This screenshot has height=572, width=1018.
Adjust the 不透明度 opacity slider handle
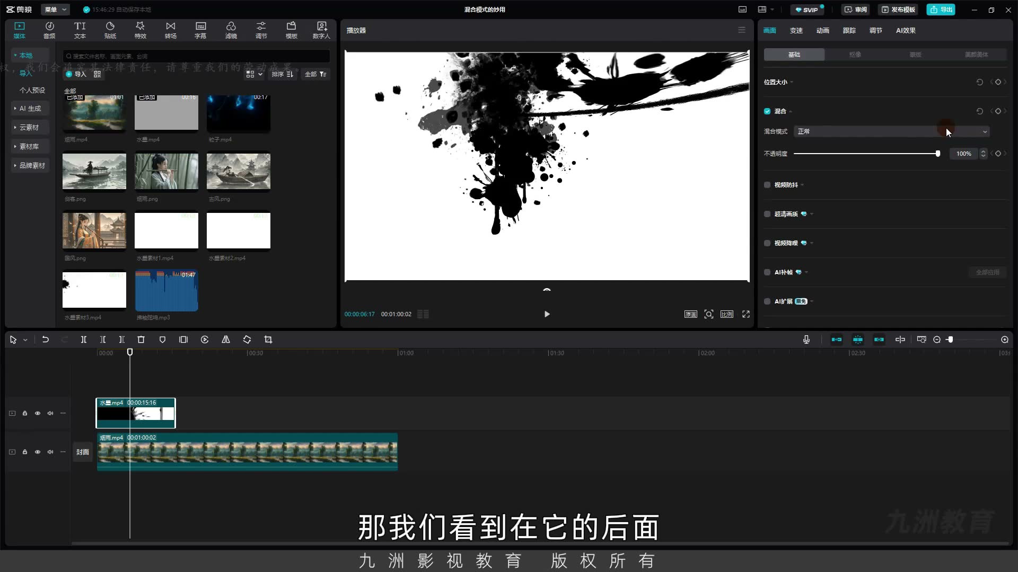coord(937,154)
